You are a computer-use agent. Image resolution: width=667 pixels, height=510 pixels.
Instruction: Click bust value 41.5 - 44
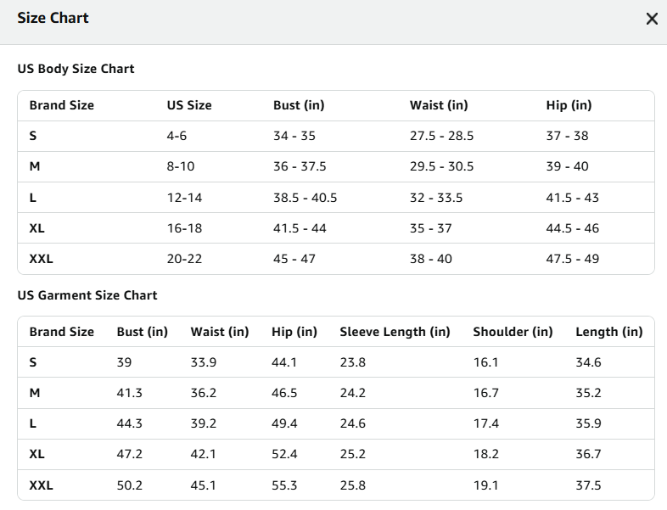pos(300,228)
